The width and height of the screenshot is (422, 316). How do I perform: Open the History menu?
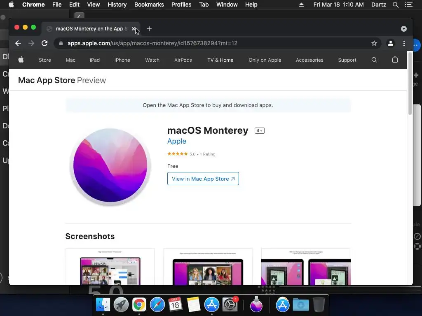click(117, 5)
